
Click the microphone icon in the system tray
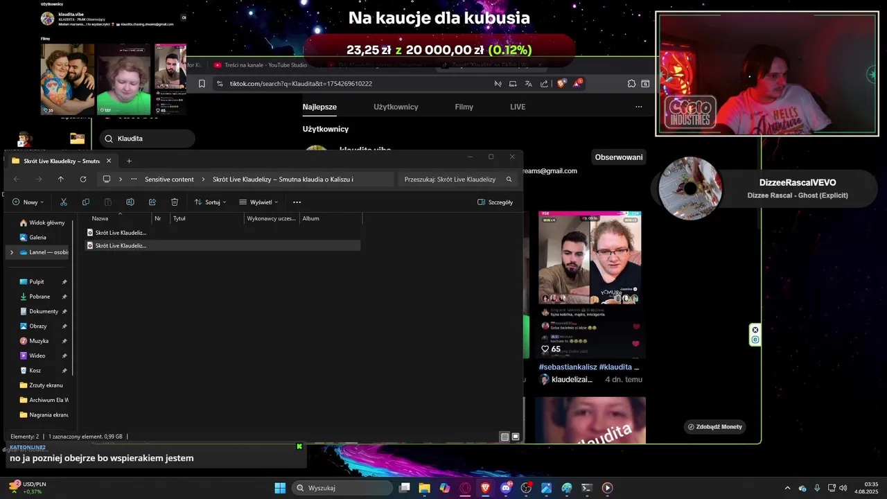coord(817,488)
